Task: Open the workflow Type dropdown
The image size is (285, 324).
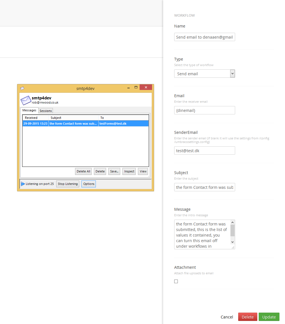Action: pyautogui.click(x=232, y=74)
